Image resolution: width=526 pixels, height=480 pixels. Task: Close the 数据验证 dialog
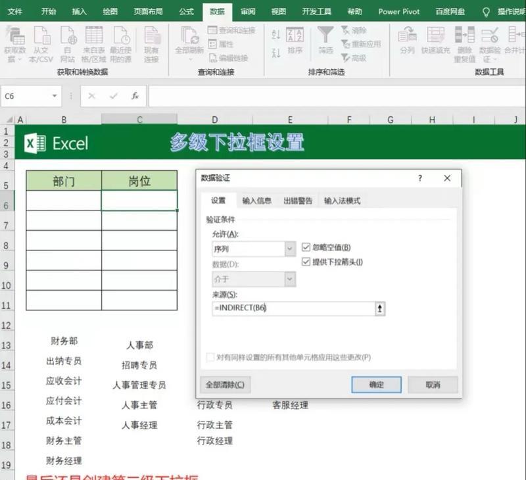point(447,178)
